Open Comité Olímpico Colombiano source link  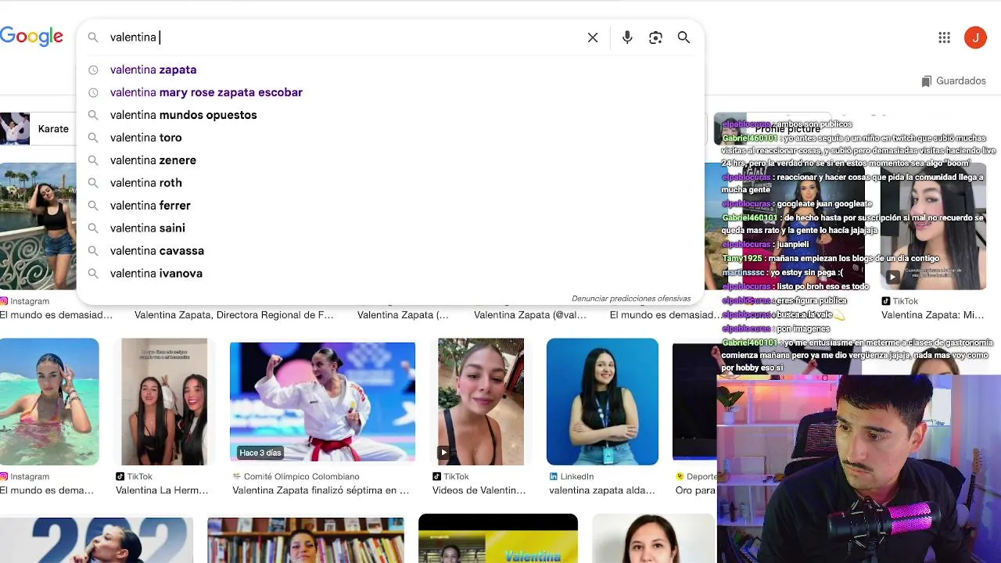click(296, 476)
